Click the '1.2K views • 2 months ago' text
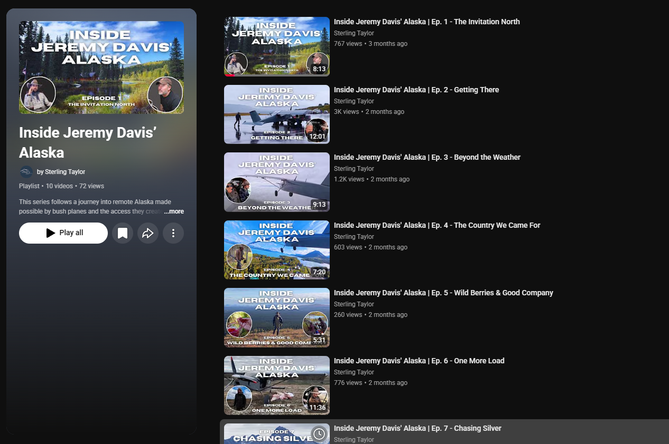This screenshot has width=669, height=444. coord(371,179)
